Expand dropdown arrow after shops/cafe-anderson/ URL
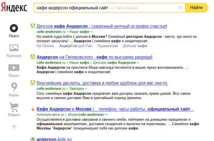214x141 pixels. 107,115
